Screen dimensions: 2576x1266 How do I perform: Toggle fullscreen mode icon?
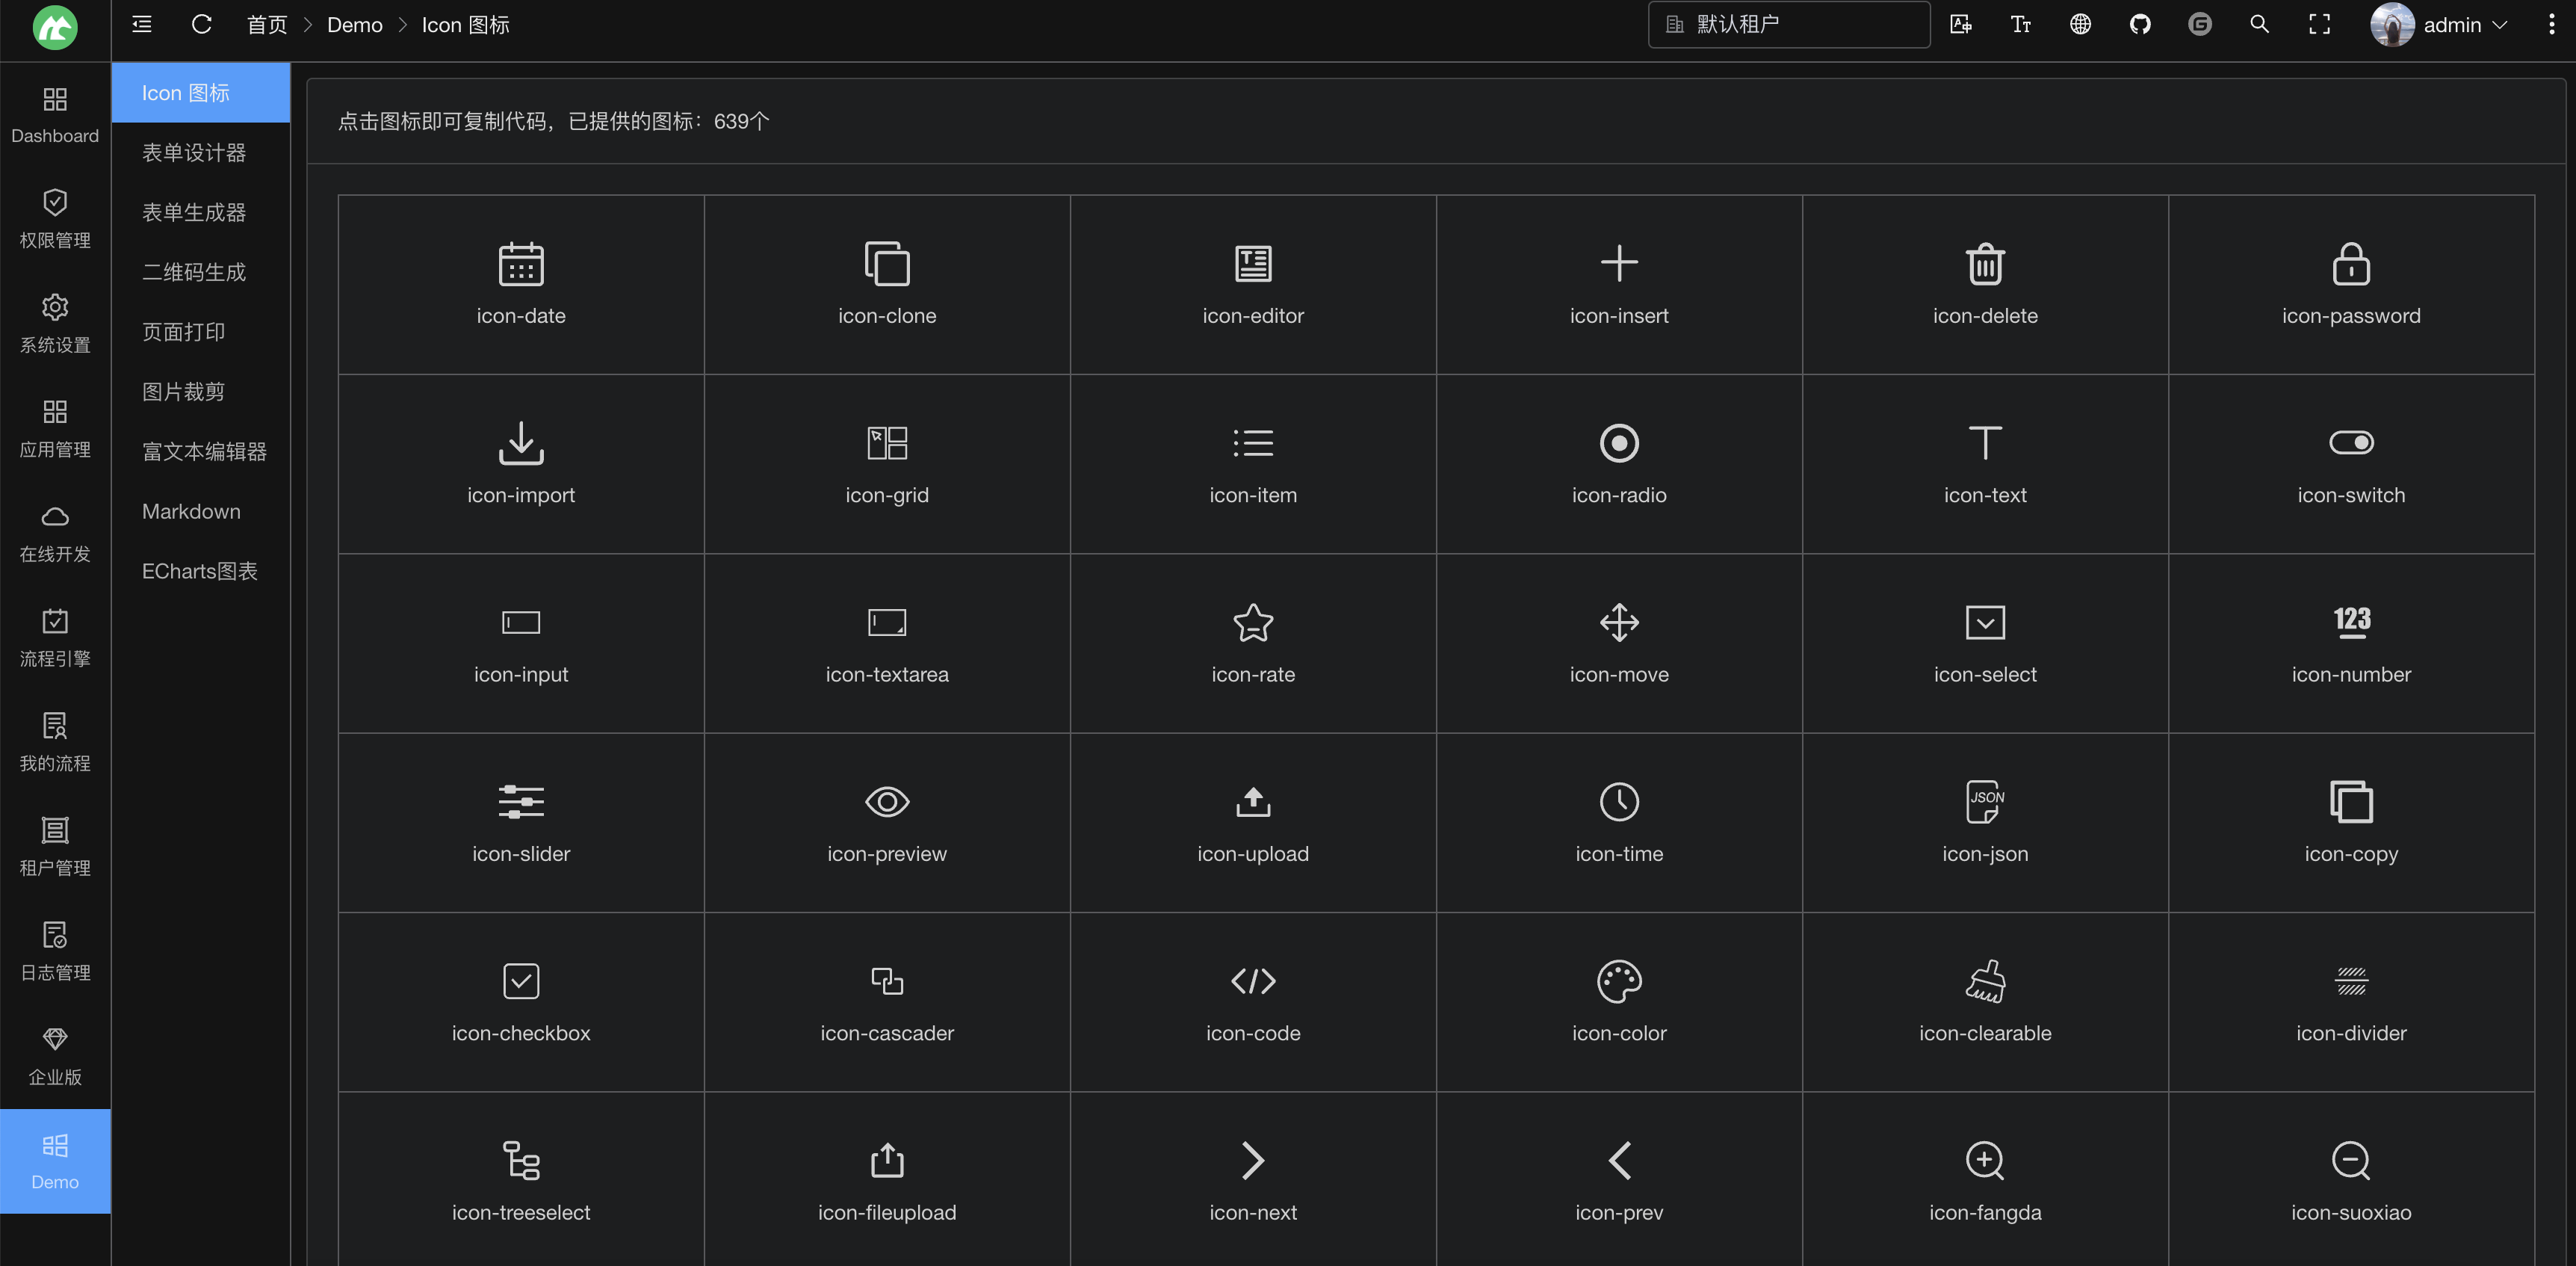[x=2319, y=24]
